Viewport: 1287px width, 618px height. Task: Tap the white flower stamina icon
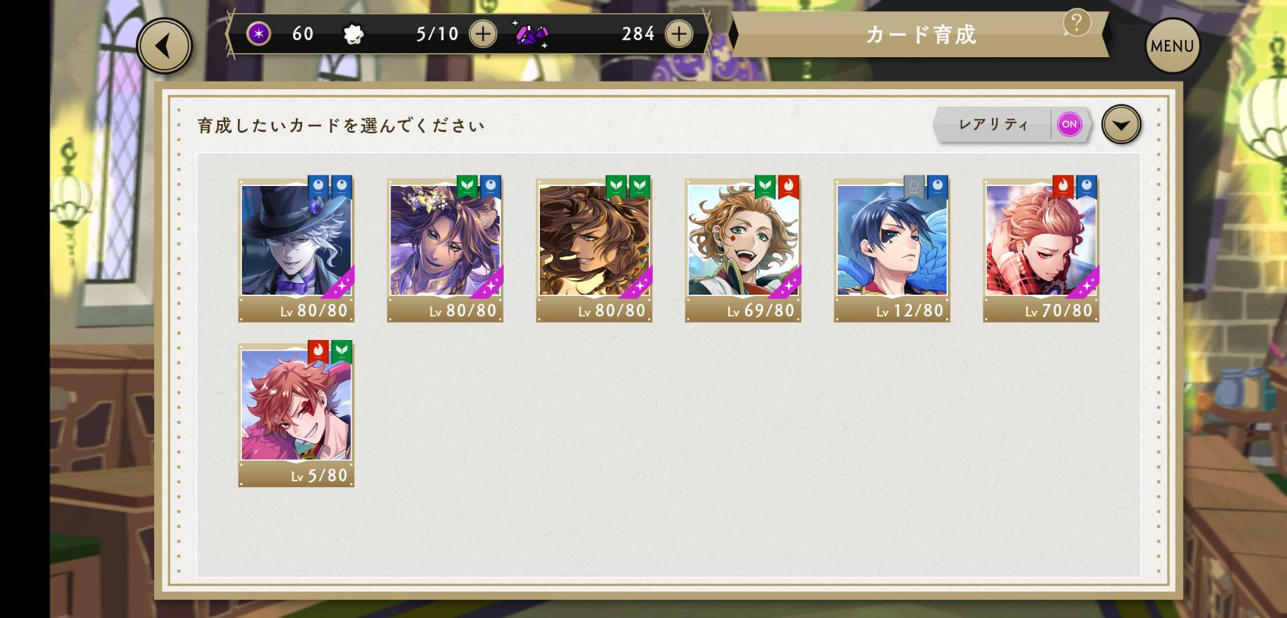354,33
